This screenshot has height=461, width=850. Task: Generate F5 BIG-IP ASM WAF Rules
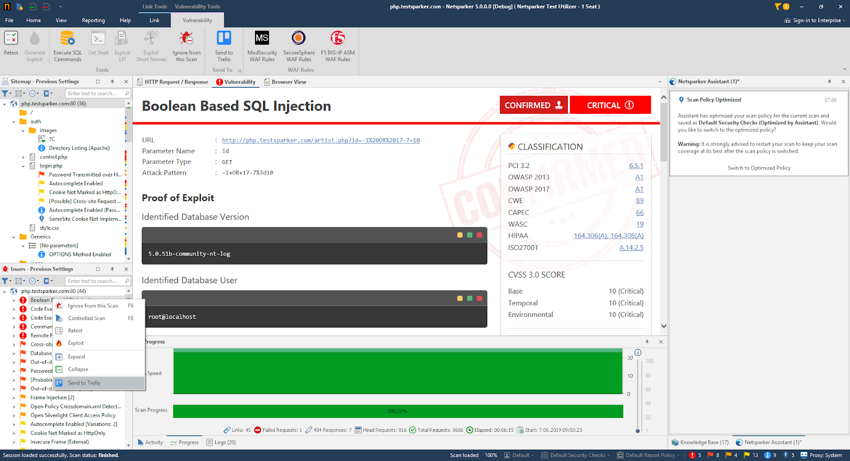click(337, 39)
